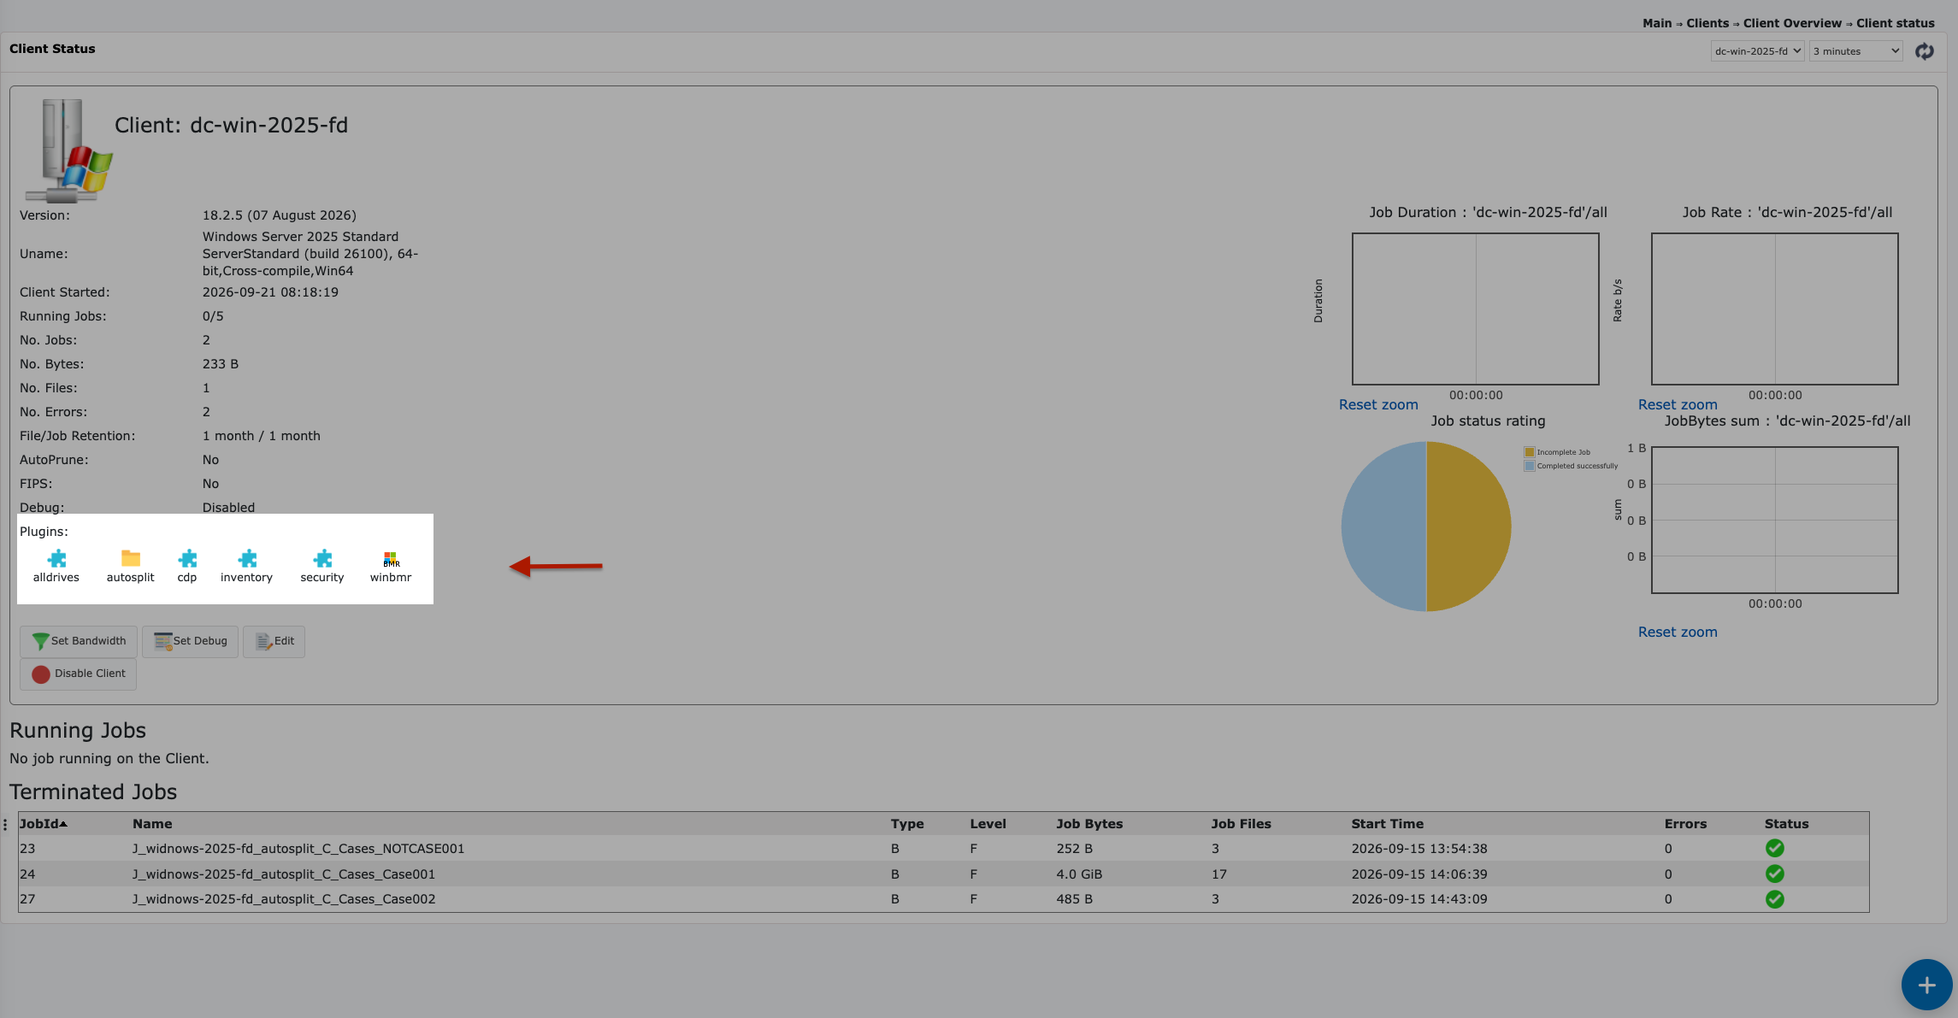Click JobId cell 27

point(27,899)
